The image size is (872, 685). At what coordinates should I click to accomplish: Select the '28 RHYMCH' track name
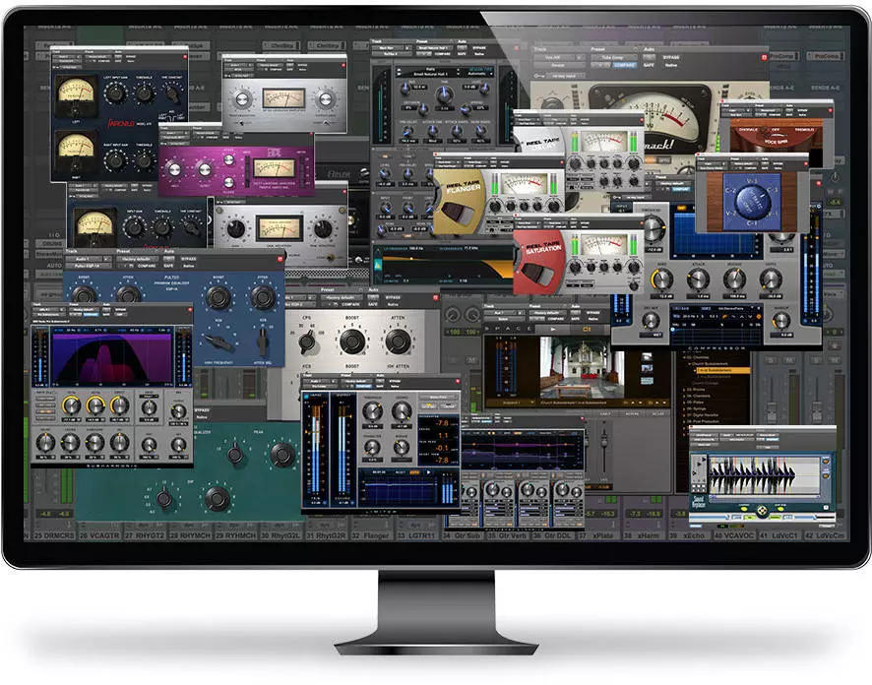click(x=189, y=535)
